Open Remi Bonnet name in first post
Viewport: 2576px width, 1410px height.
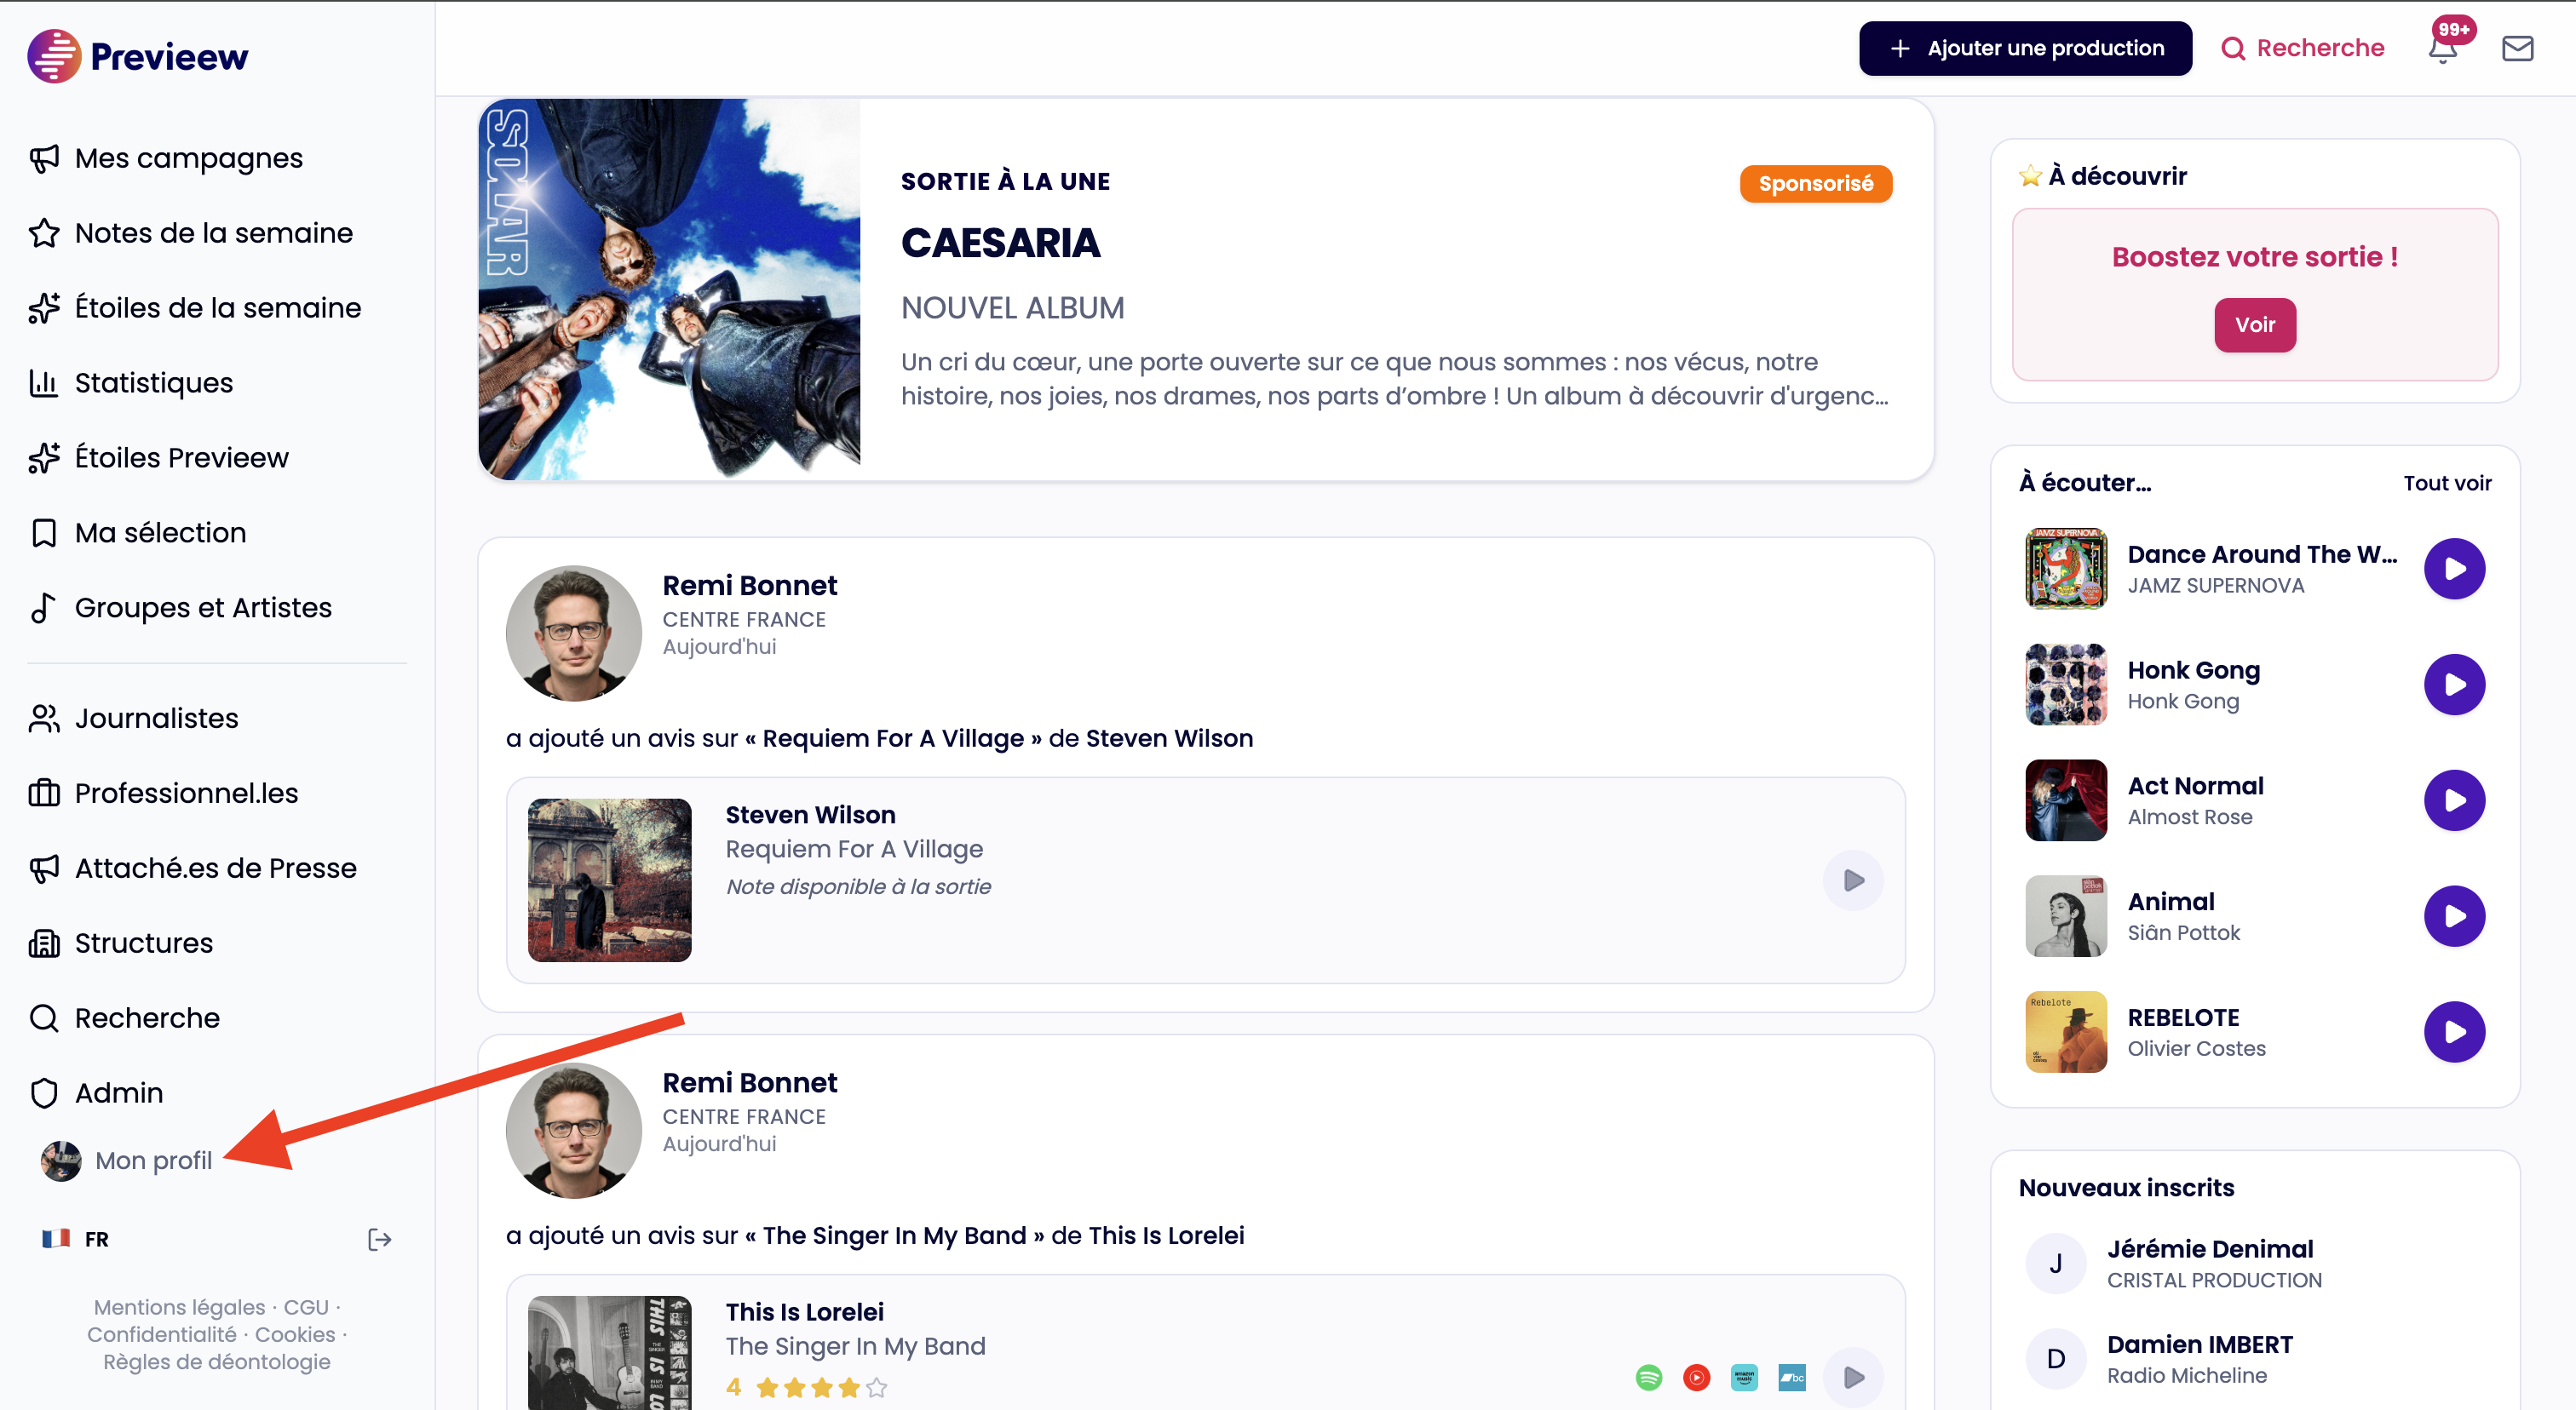(749, 586)
